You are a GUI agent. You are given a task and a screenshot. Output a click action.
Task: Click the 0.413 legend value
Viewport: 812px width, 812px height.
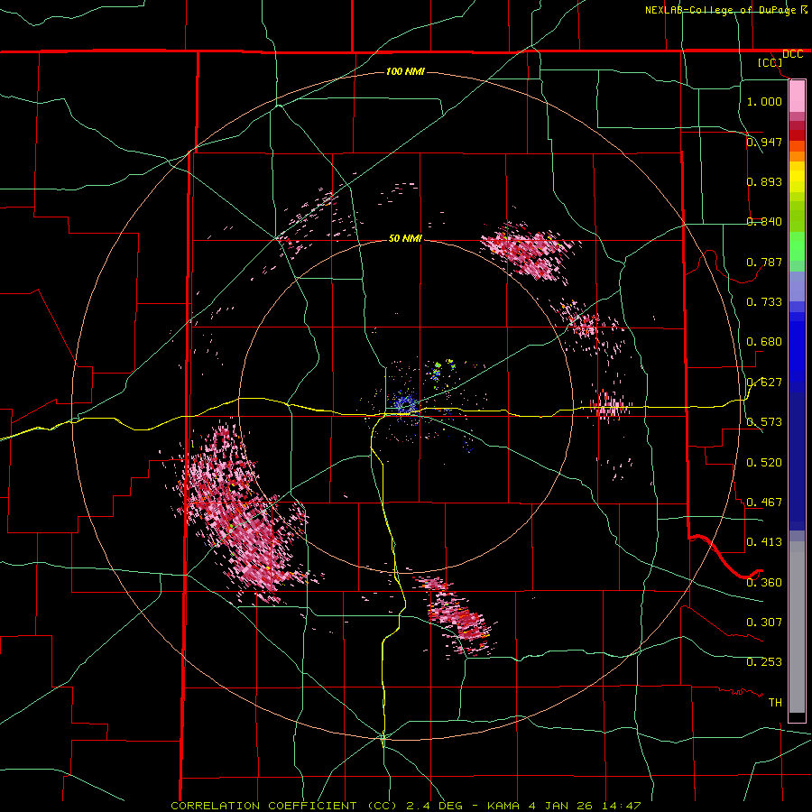coord(764,542)
